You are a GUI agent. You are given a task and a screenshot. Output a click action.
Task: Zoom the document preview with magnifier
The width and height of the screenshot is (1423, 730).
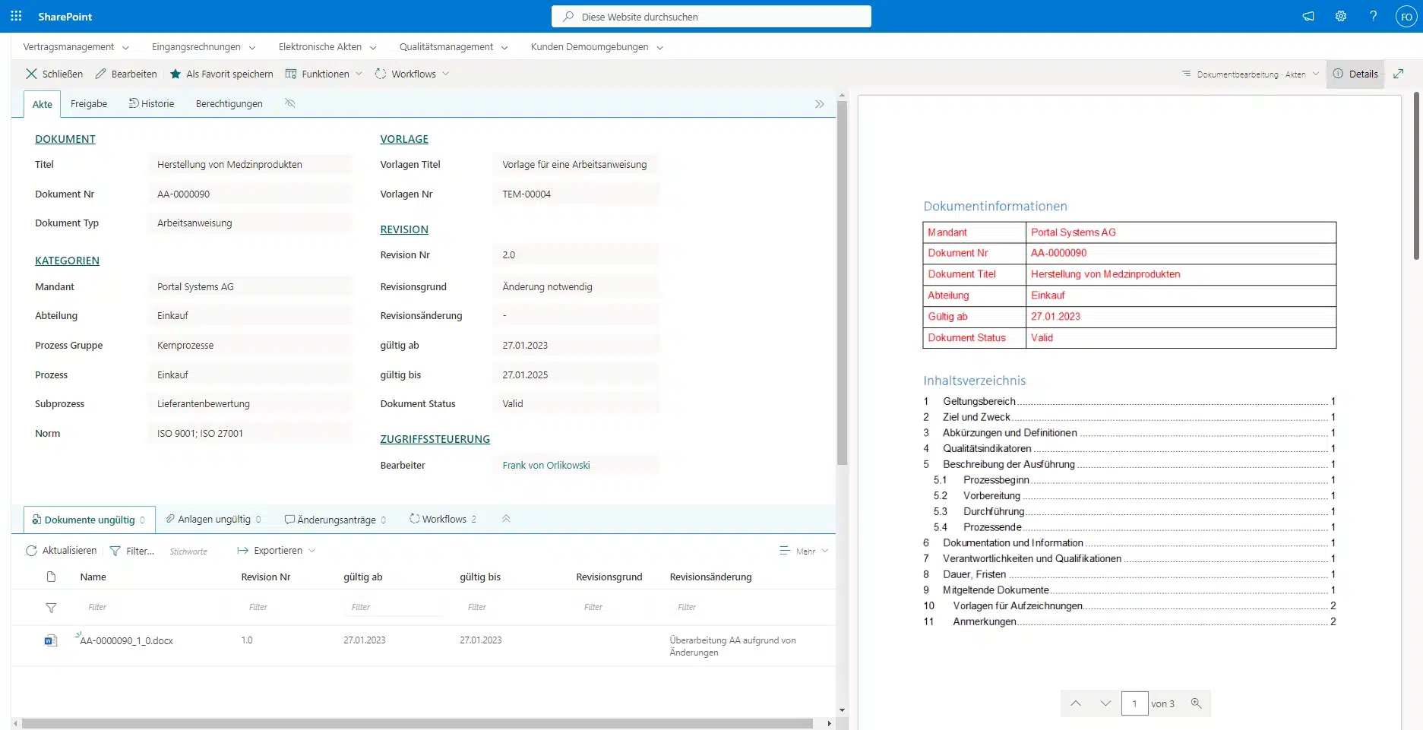tap(1196, 703)
